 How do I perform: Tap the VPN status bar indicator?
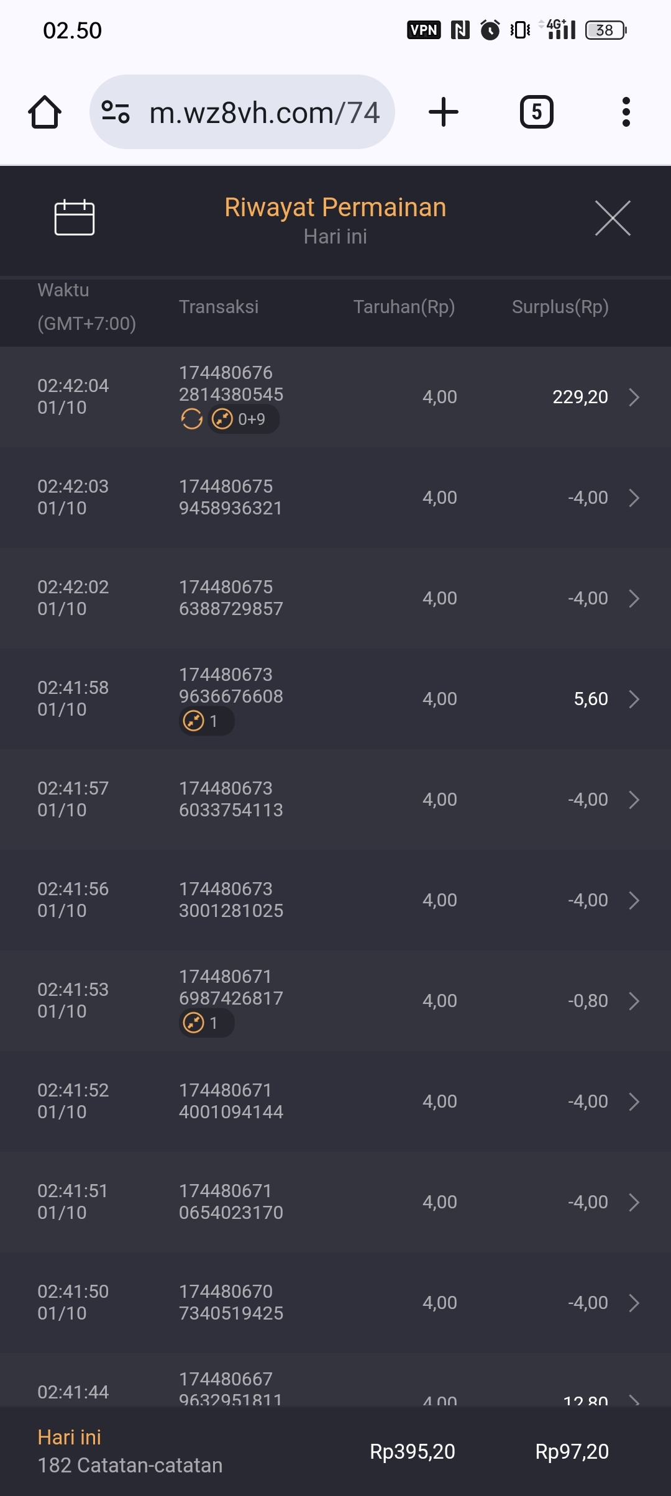pyautogui.click(x=424, y=30)
